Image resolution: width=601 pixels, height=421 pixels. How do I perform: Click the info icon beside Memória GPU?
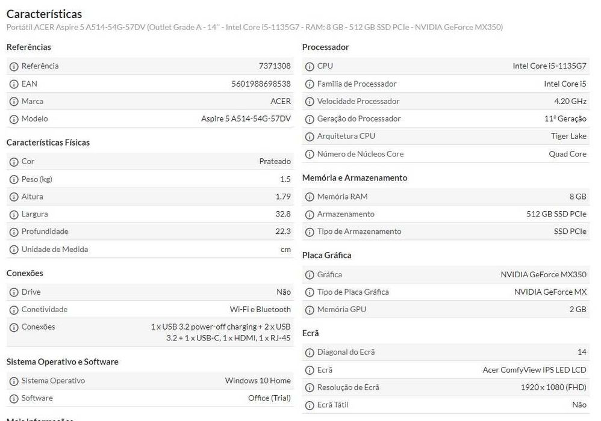pyautogui.click(x=310, y=310)
